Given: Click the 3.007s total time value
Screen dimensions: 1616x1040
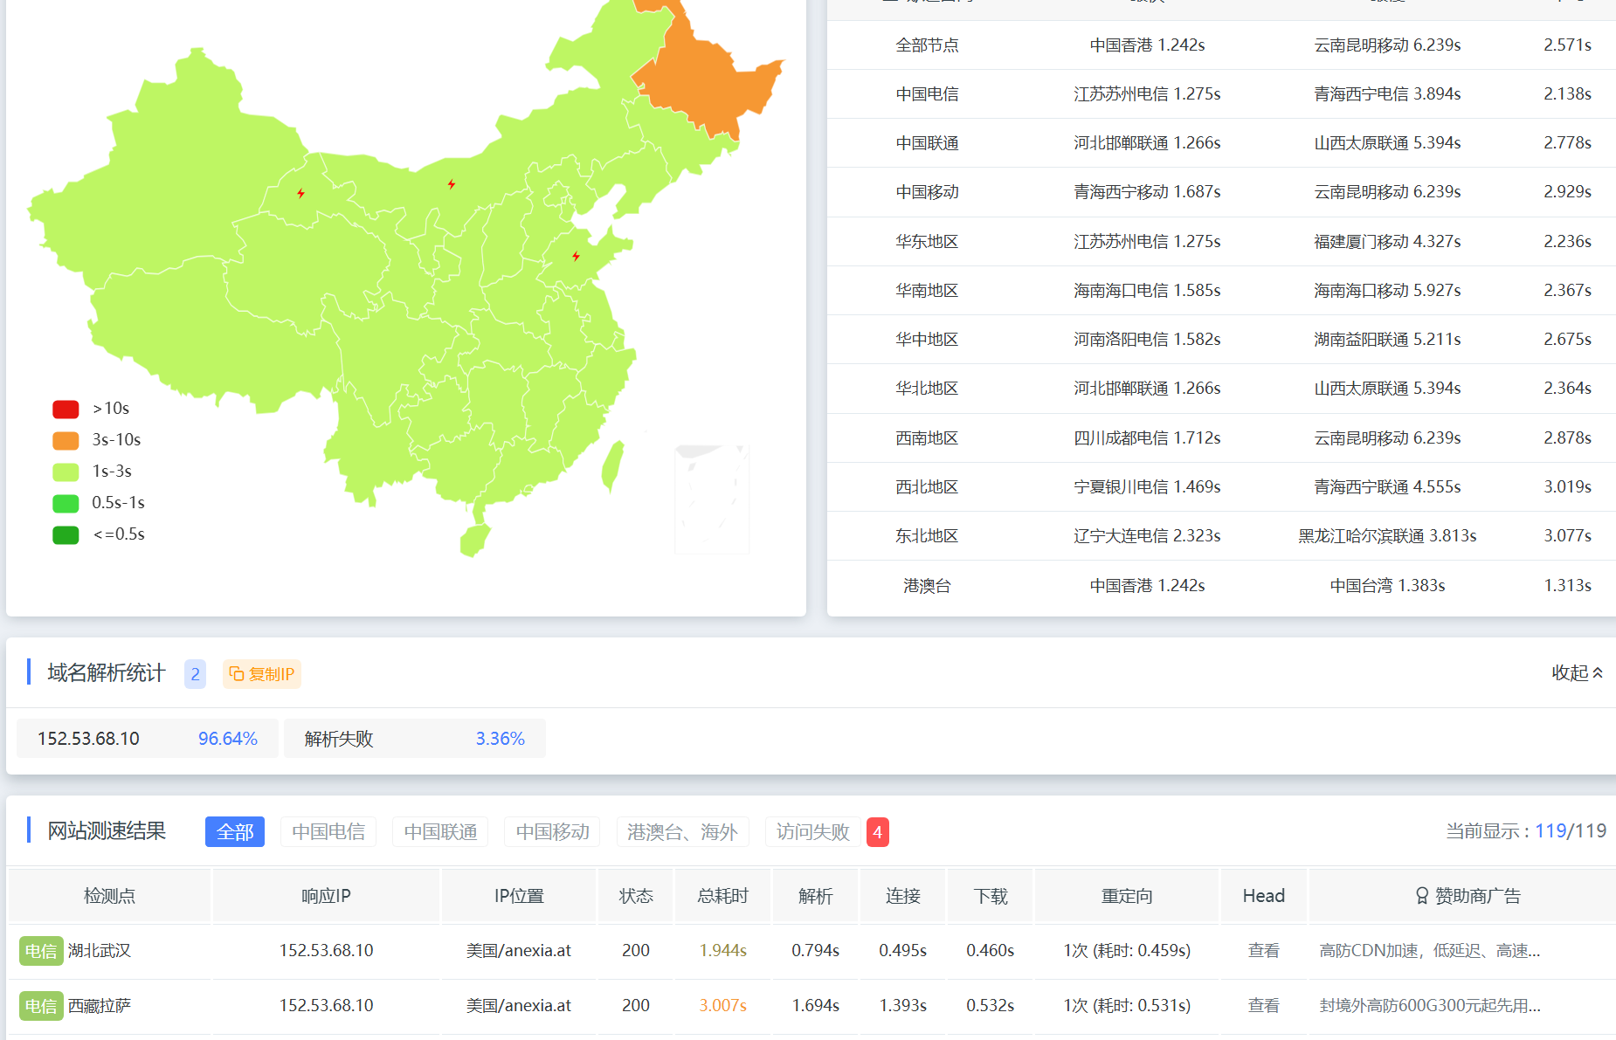Looking at the screenshot, I should (722, 1005).
